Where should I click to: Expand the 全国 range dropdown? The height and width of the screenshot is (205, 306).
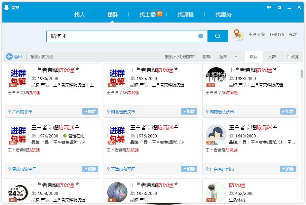tap(228, 56)
